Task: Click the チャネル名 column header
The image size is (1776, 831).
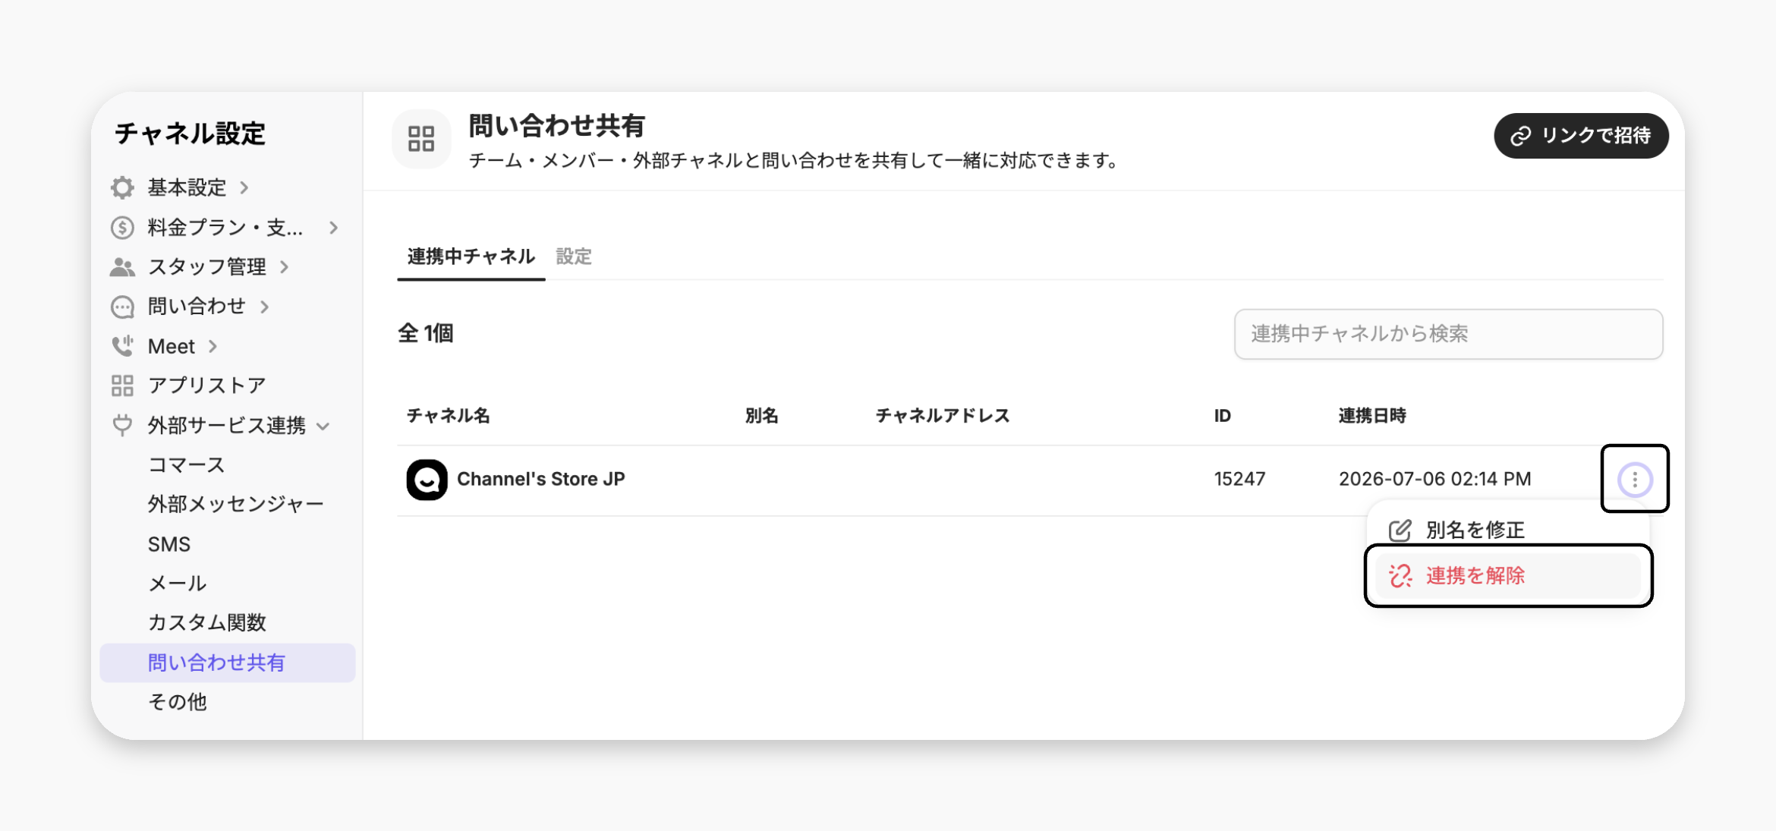Action: 449,416
